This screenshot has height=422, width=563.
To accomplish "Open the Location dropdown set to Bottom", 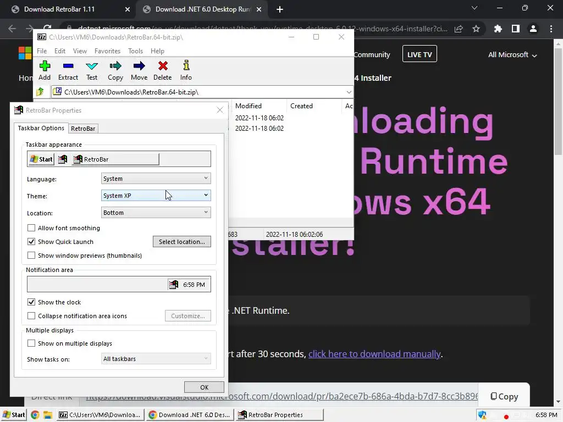I will coord(156,213).
